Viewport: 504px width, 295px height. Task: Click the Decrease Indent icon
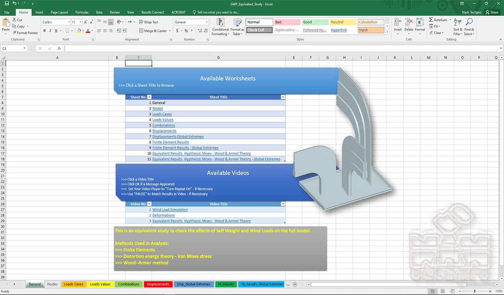tap(119, 31)
